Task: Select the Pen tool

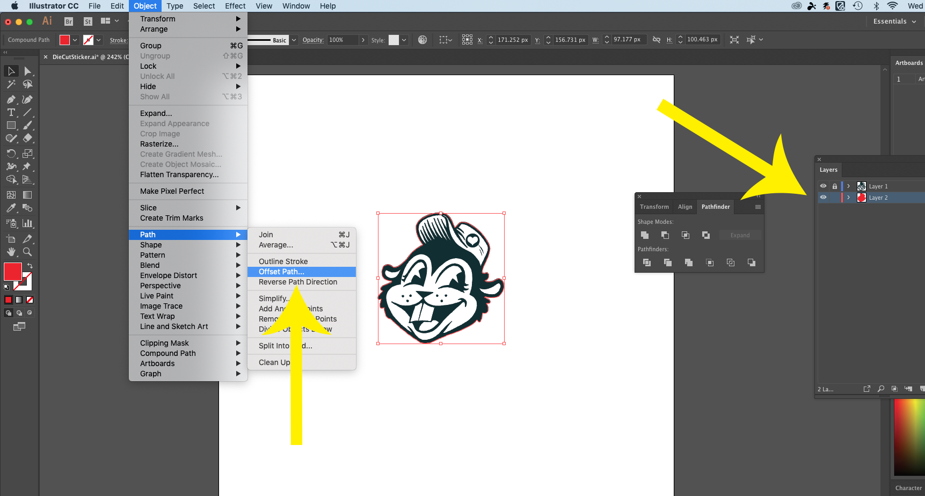Action: point(11,99)
